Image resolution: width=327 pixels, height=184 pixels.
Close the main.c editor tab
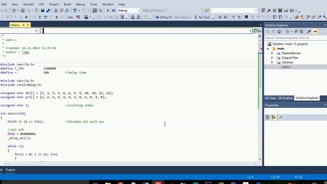[x=28, y=25]
